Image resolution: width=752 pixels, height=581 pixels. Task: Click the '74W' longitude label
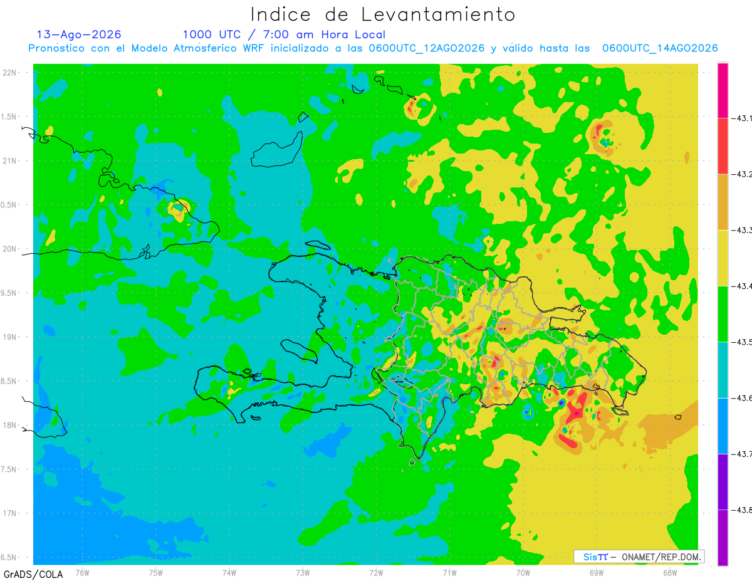[x=229, y=572]
